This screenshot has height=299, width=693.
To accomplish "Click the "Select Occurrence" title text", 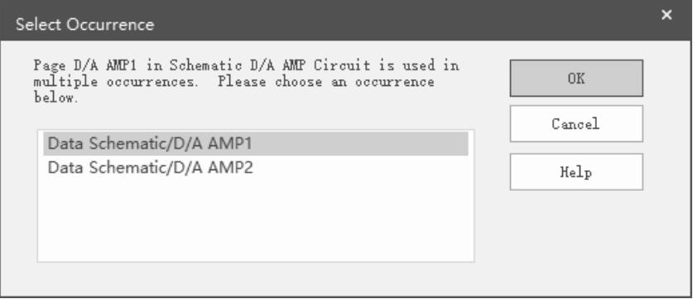I will [x=84, y=24].
